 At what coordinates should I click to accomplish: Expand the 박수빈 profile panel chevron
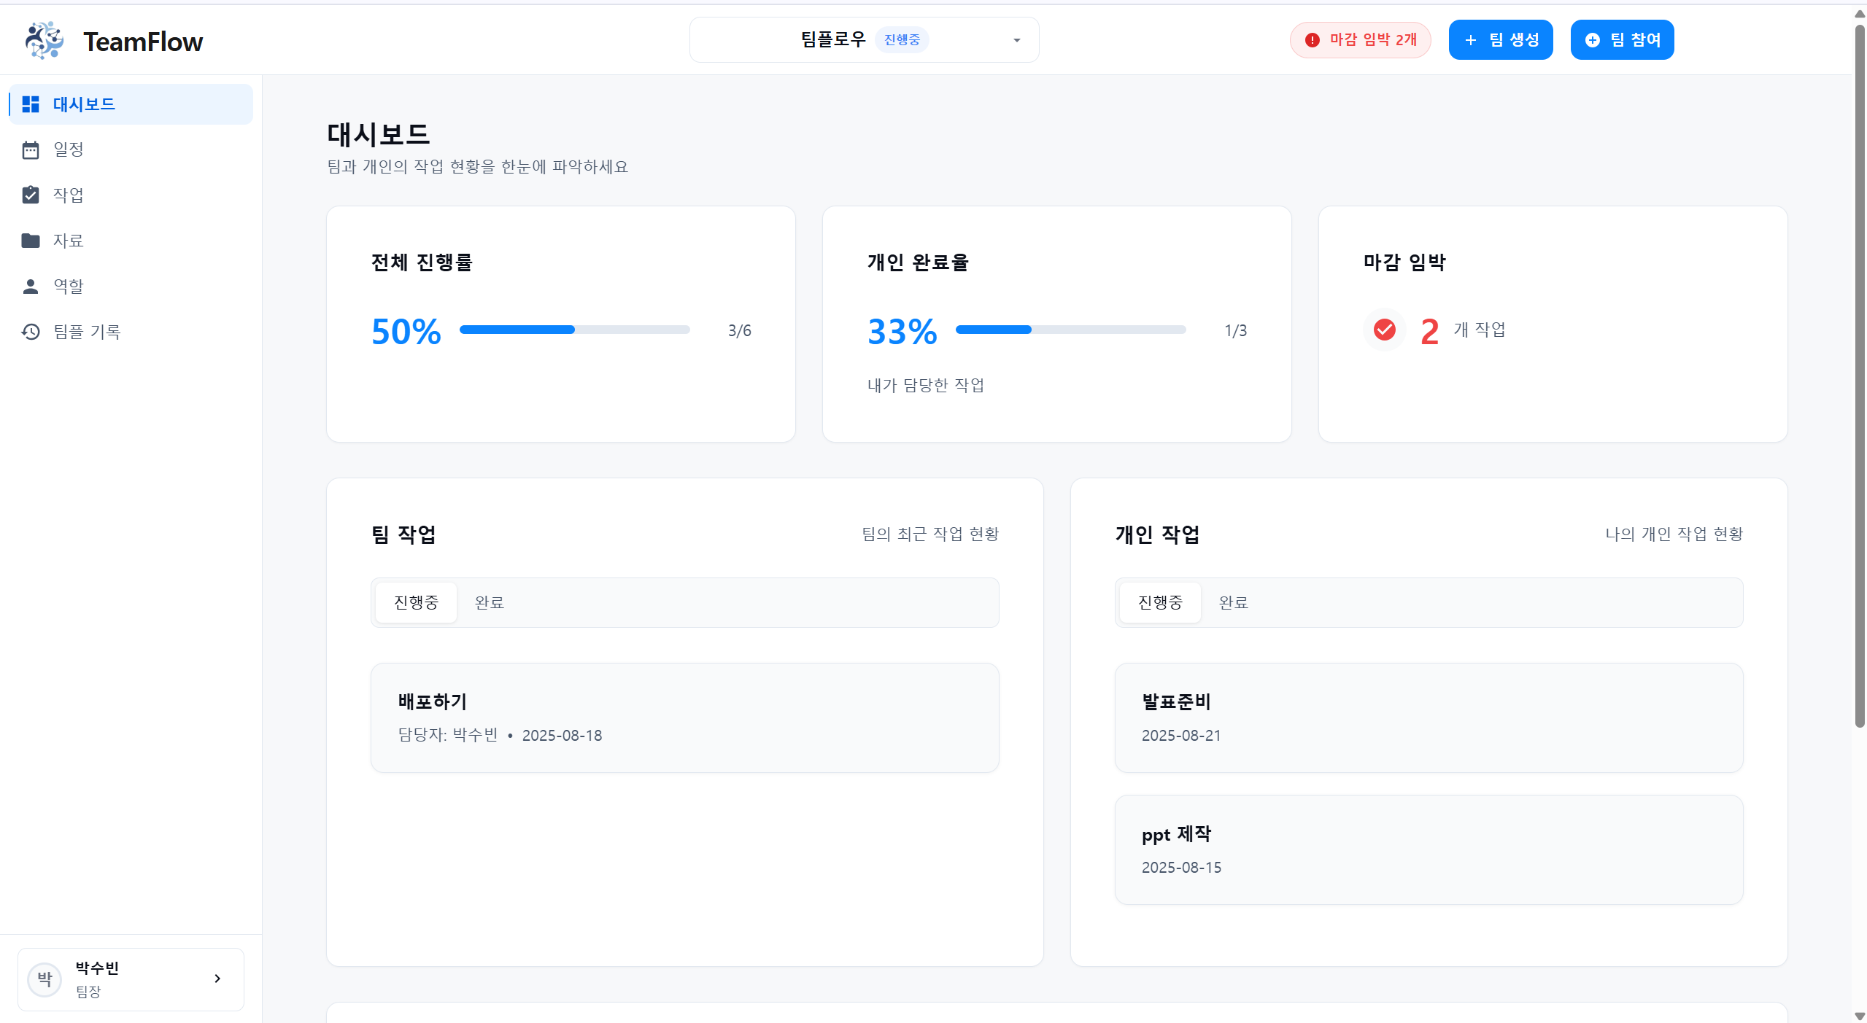217,979
